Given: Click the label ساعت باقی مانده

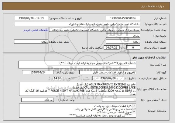Looking at the screenshot, I should (92, 48).
